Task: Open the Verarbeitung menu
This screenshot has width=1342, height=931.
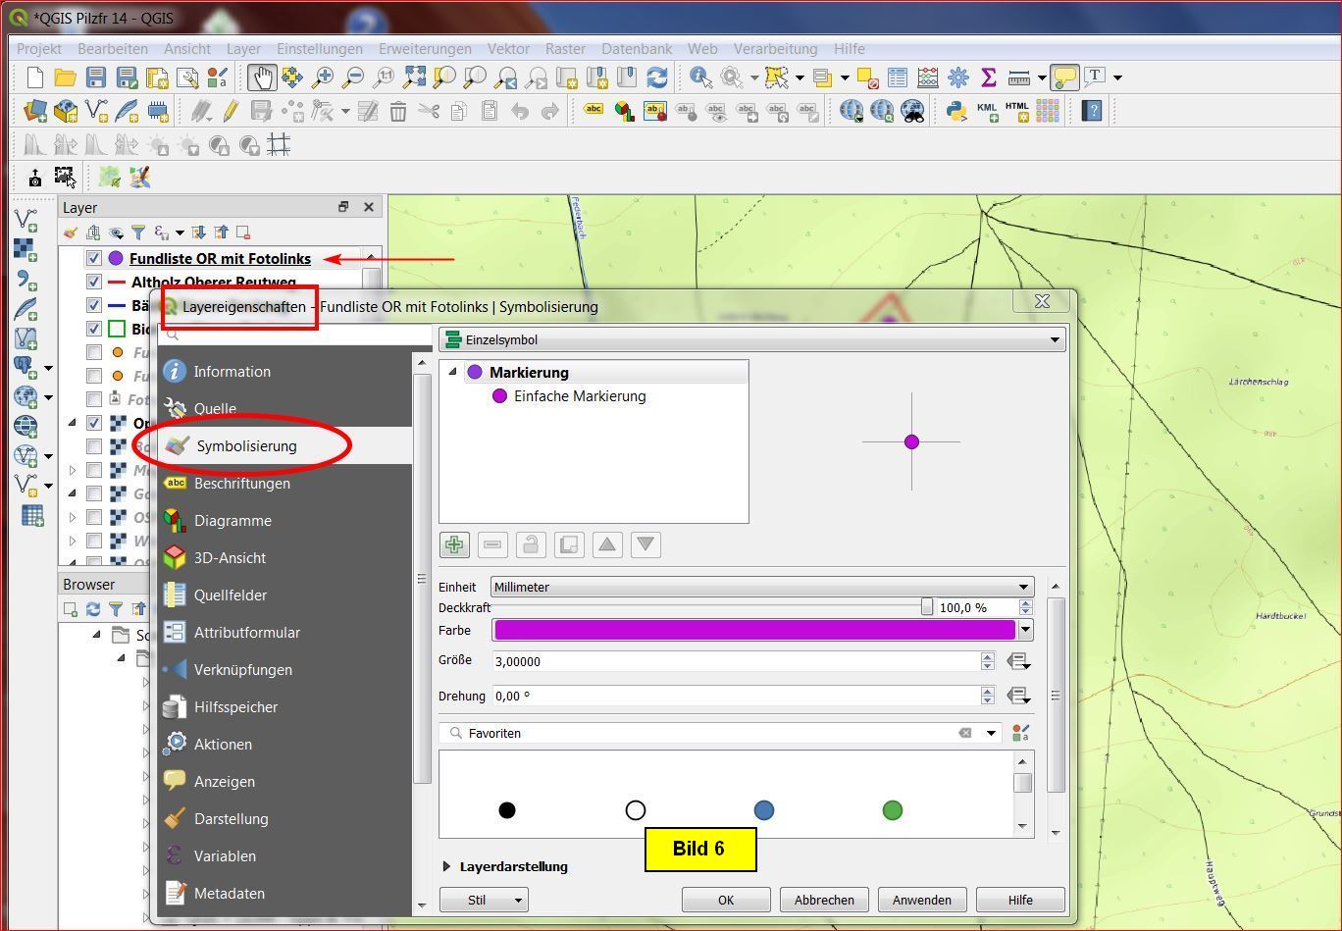Action: pyautogui.click(x=775, y=49)
